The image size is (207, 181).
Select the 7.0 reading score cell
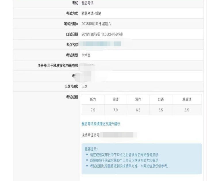(116, 110)
